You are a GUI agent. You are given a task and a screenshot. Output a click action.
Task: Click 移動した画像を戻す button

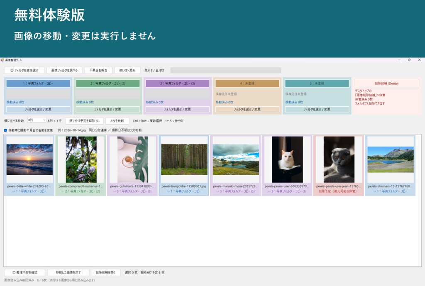(x=68, y=272)
